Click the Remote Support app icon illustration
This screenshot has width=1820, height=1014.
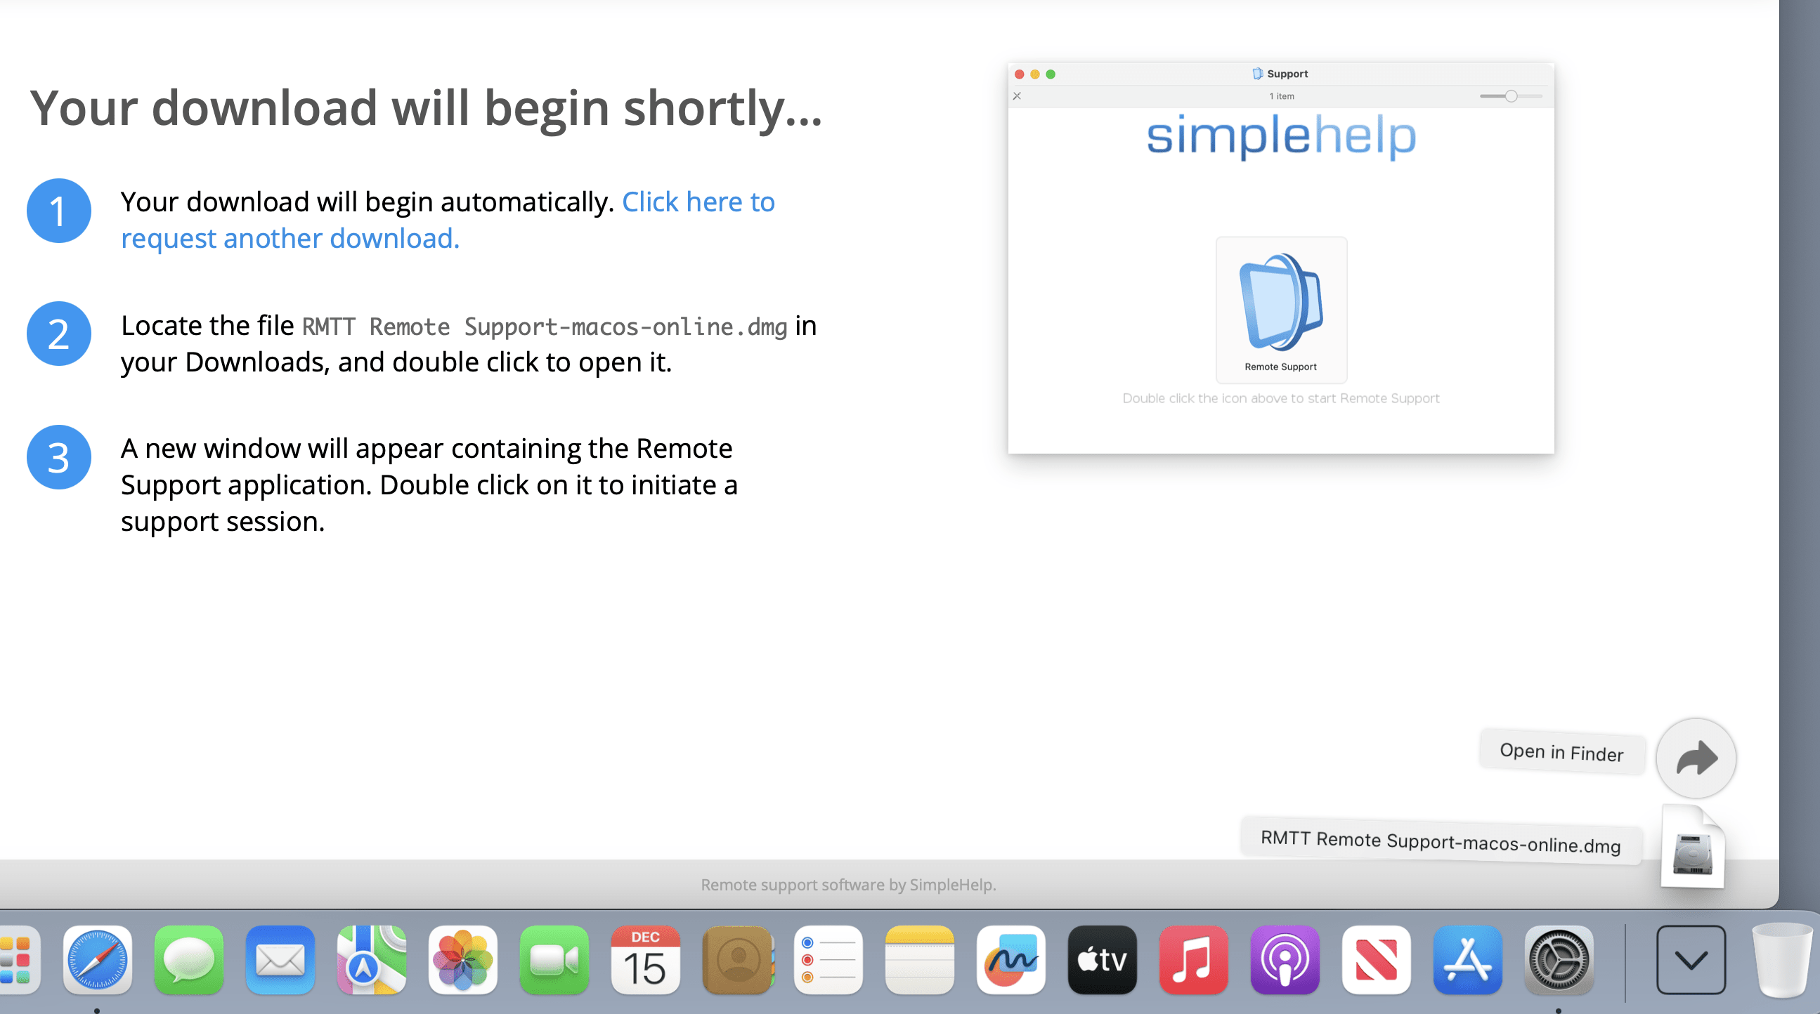pyautogui.click(x=1281, y=309)
